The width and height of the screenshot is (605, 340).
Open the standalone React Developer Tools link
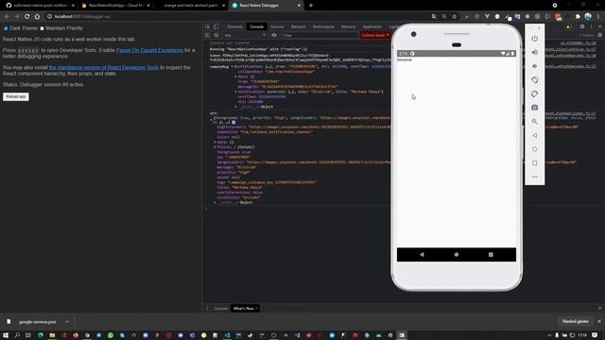[104, 67]
